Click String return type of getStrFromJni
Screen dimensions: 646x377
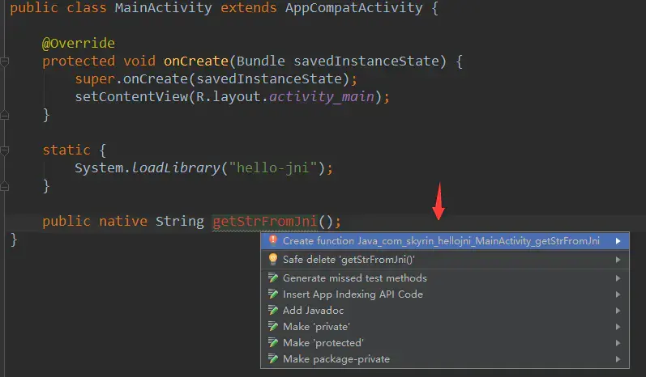(x=180, y=222)
